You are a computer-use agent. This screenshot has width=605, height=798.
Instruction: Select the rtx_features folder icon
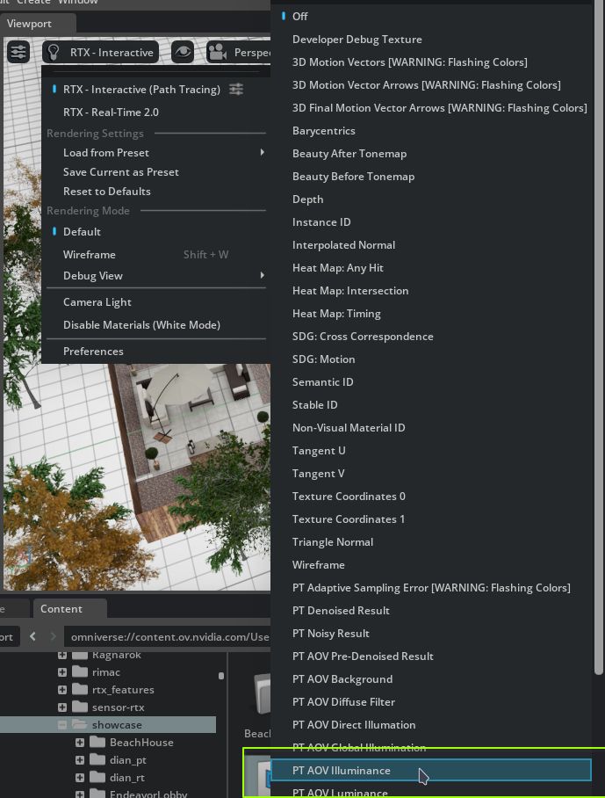(x=80, y=689)
